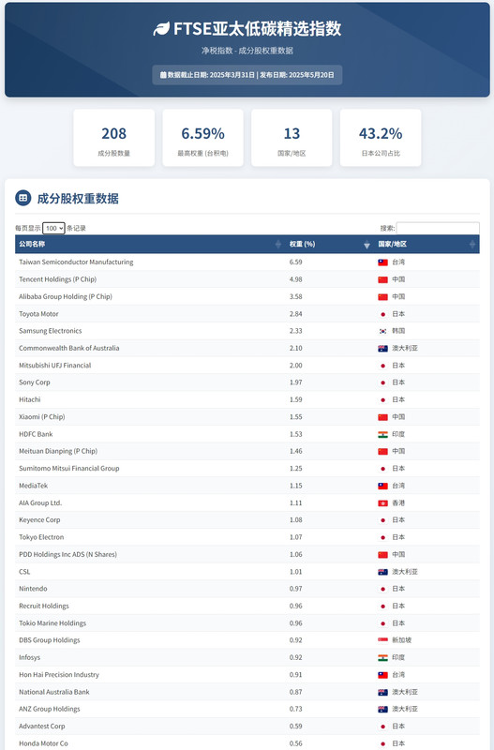Viewport: 494px width, 750px height.
Task: Click 韩国 region label in Samsung row
Action: 398,331
